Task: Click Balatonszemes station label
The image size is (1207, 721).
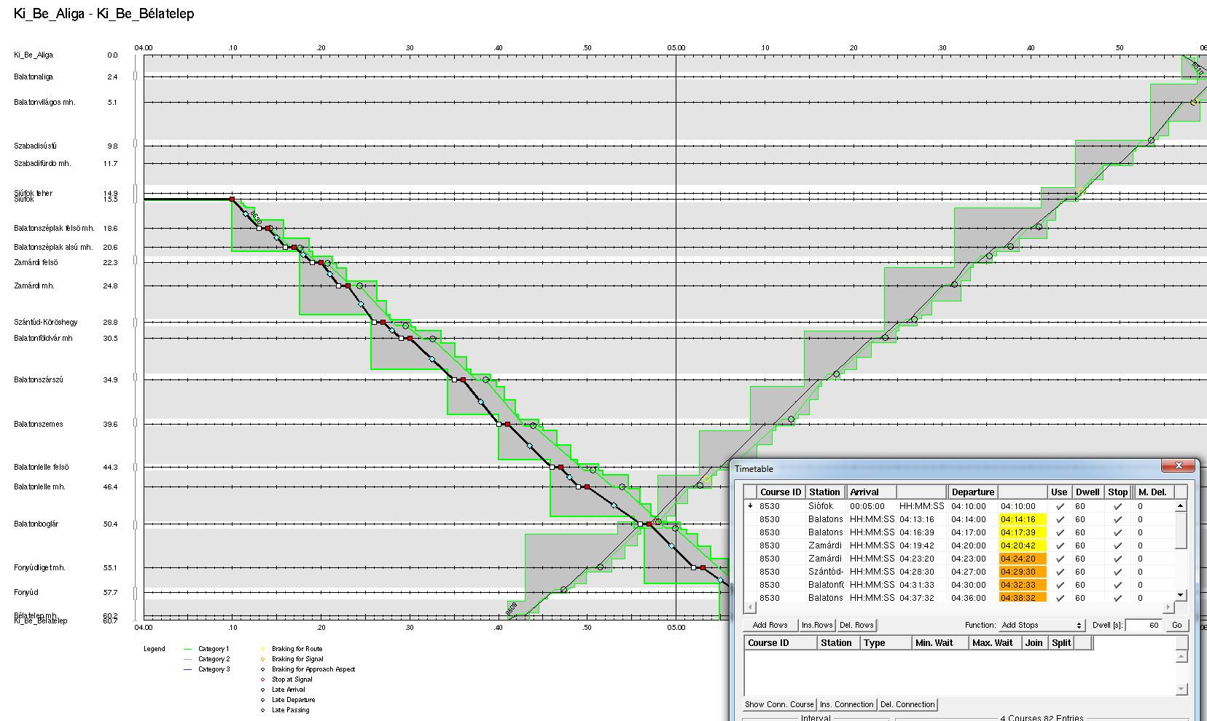Action: click(x=38, y=424)
